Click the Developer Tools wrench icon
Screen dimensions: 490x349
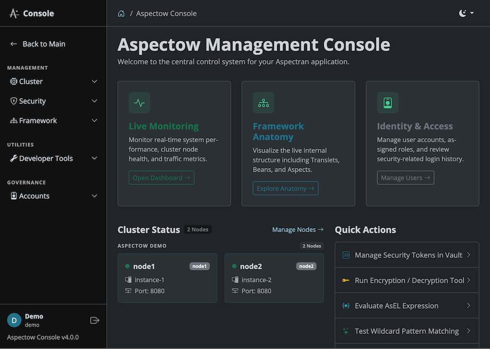(13, 159)
